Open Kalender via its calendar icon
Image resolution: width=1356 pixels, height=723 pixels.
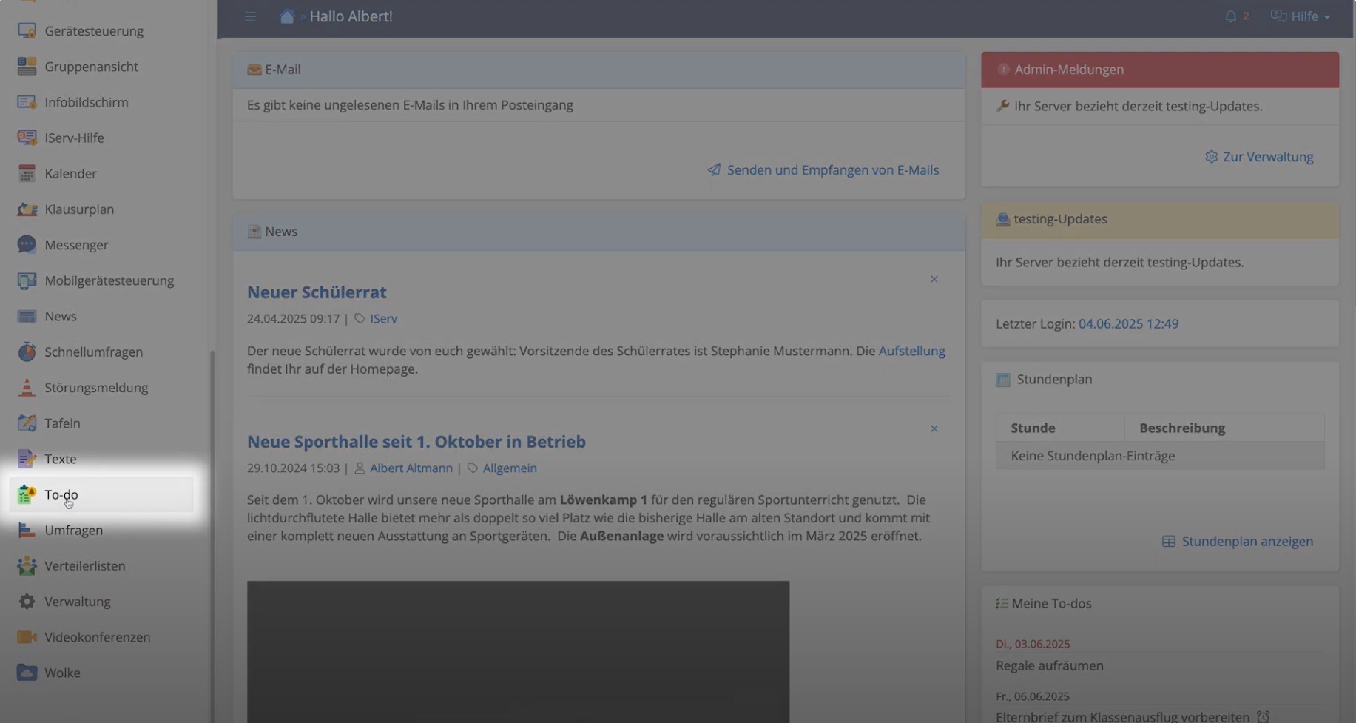[x=27, y=173]
